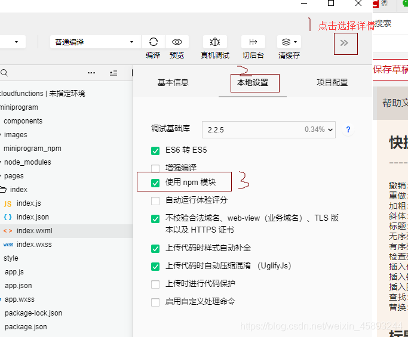Open the index.js file

[x=29, y=203]
